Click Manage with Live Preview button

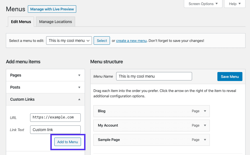[x=52, y=9]
